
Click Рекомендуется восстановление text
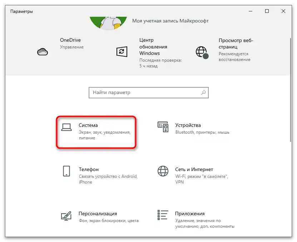coord(234,57)
